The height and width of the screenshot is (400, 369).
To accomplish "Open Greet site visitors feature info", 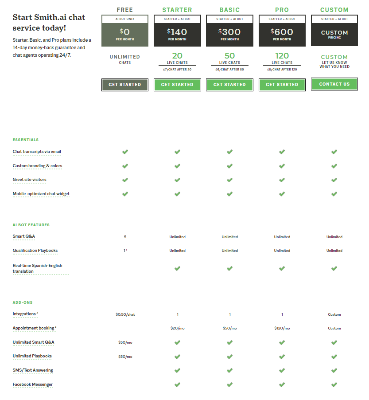I will click(x=29, y=180).
